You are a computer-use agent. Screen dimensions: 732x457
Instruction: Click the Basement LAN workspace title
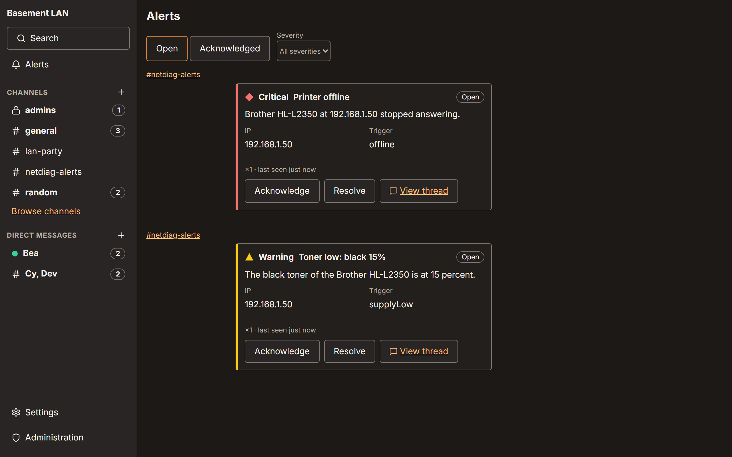point(38,13)
